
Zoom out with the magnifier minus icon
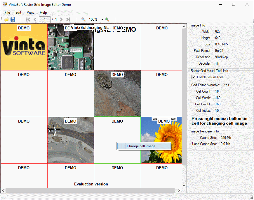83,20
